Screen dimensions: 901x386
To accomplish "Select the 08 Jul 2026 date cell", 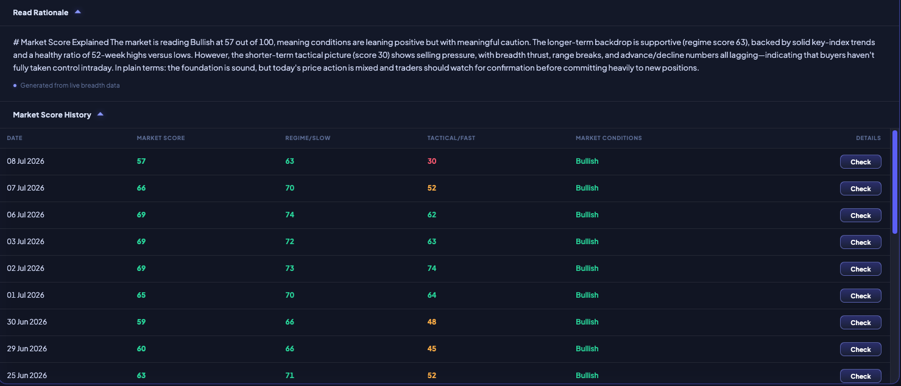I will (26, 161).
